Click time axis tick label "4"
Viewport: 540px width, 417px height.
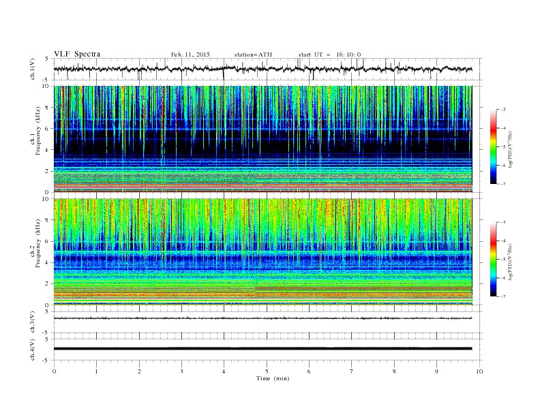click(x=224, y=371)
